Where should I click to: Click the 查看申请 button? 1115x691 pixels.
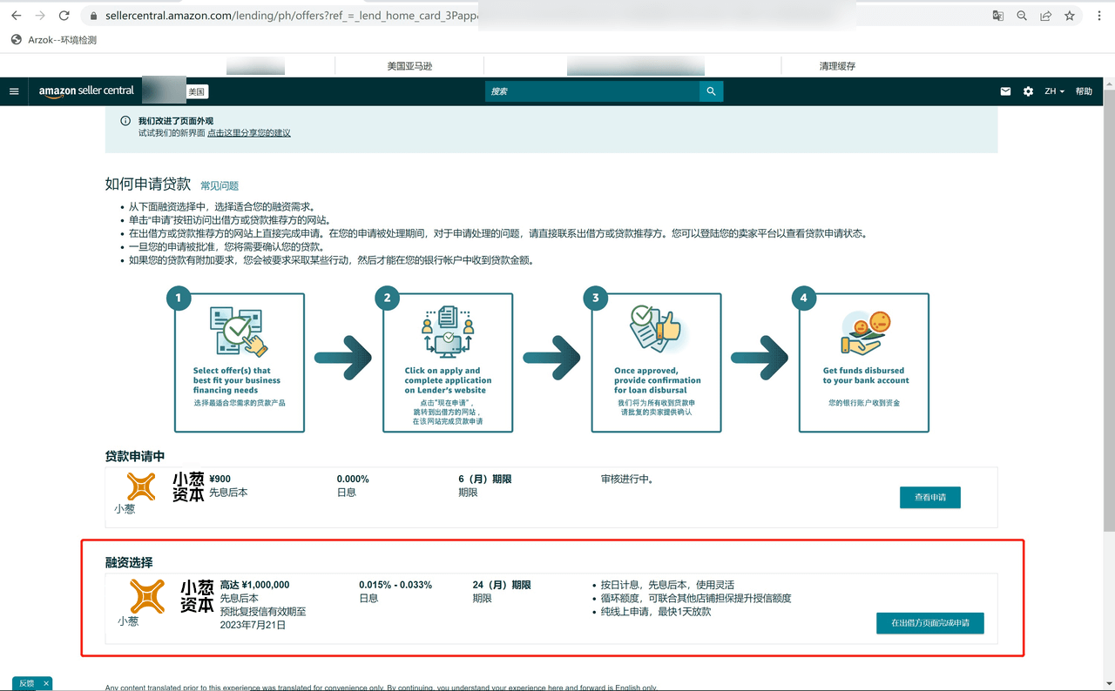[929, 497]
